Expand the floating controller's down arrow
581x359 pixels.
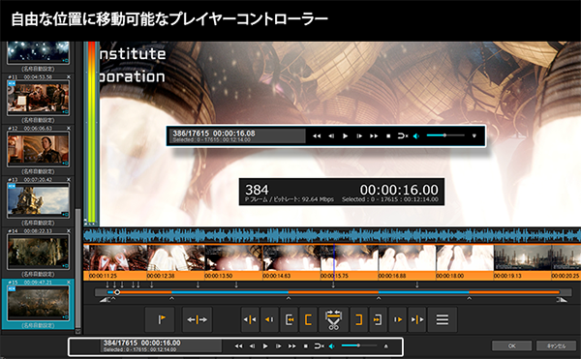coord(474,135)
